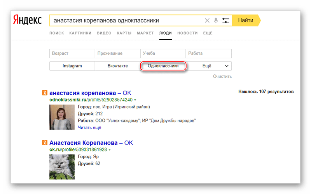
Task: Switch to КАРТИНКИ tab
Action: pyautogui.click(x=80, y=33)
